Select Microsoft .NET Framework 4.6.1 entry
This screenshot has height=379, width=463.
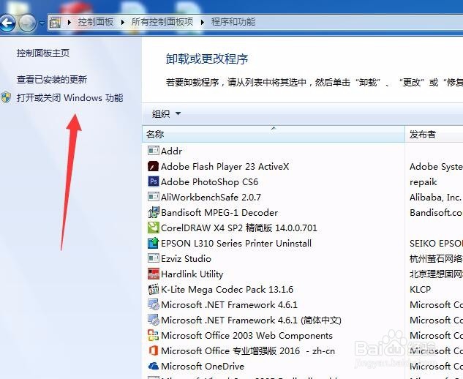coord(229,304)
